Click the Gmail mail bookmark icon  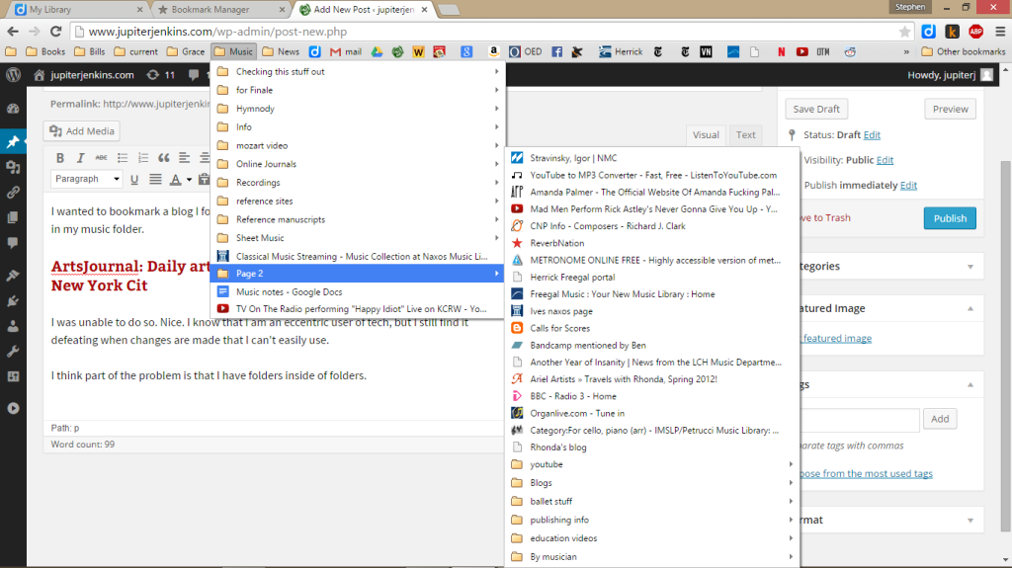click(336, 51)
